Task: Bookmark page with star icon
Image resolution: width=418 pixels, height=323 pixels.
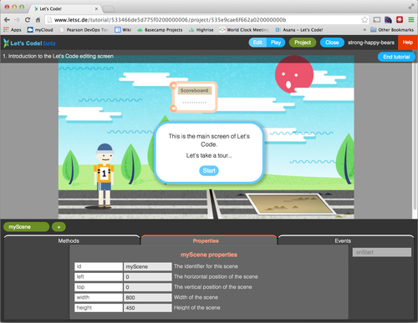Action: point(364,20)
